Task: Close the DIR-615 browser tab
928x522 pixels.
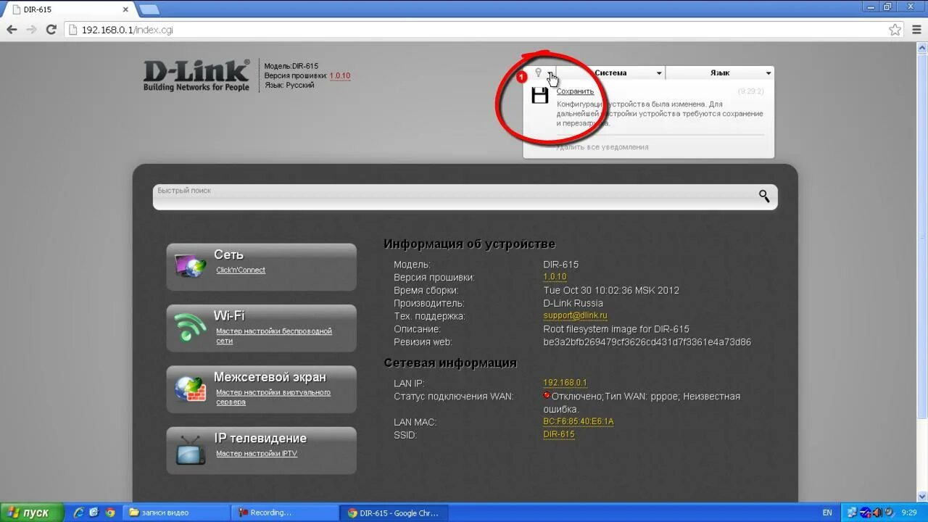Action: 125,9
